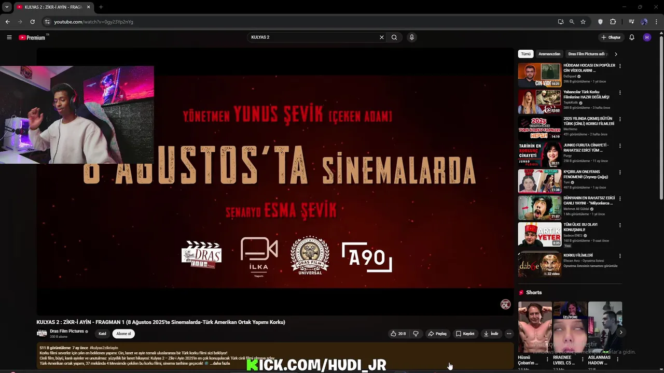Screen dimensions: 664x373
Task: View site information icon in address bar
Action: [47, 22]
